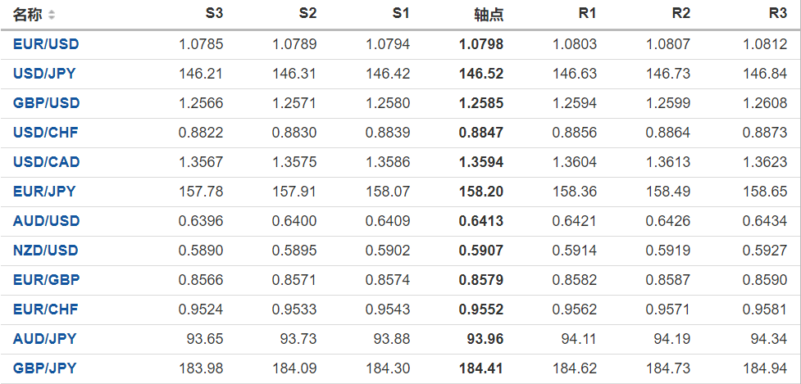Viewport: 801px width, 384px height.
Task: Go to the USD/CHF pair page
Action: click(45, 133)
